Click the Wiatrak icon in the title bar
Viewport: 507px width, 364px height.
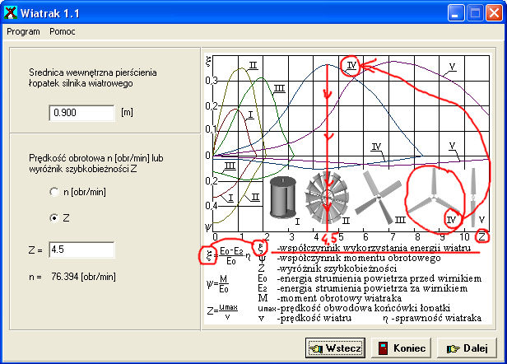11,12
